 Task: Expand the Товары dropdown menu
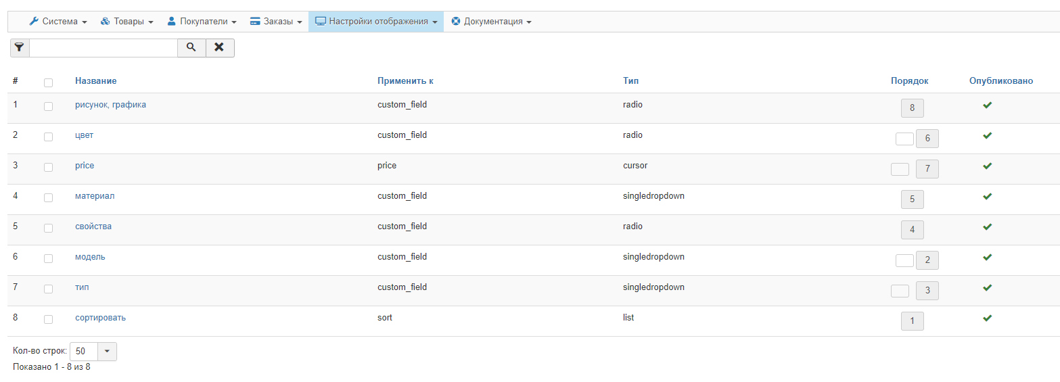127,22
